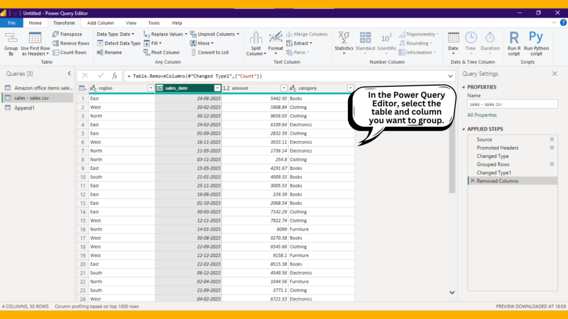This screenshot has width=568, height=319.
Task: Open gear settings for Source step
Action: [552, 139]
